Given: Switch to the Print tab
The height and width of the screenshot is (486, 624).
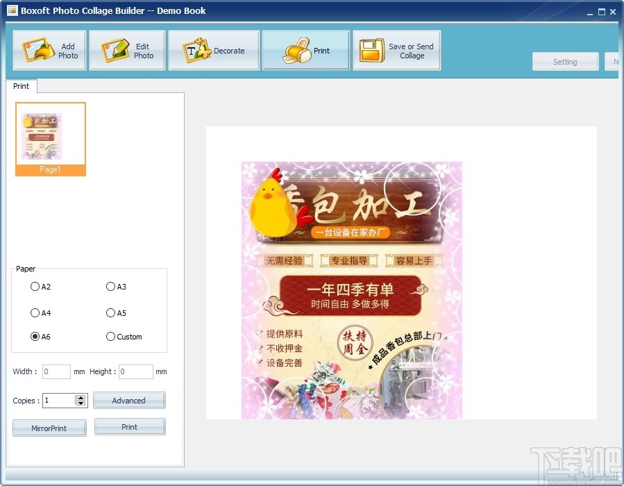Looking at the screenshot, I should tap(21, 86).
